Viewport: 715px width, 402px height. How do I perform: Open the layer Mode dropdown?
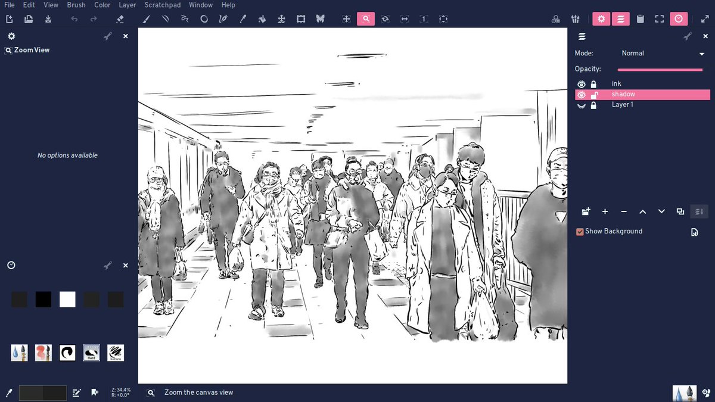(662, 54)
